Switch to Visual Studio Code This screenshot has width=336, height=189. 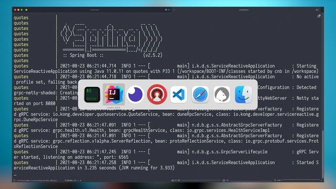tap(178, 94)
